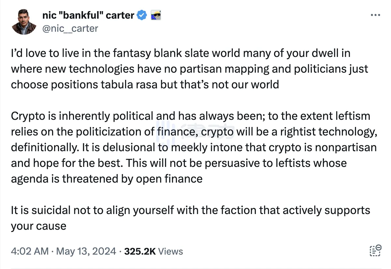Click the avatar thumbnail to view profile
This screenshot has width=391, height=269.
pos(24,21)
